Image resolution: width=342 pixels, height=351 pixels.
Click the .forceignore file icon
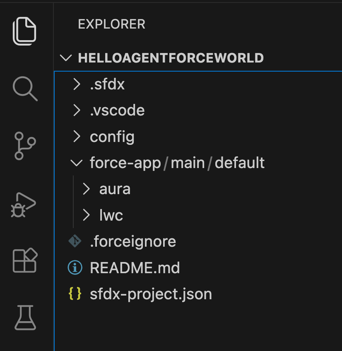[75, 241]
